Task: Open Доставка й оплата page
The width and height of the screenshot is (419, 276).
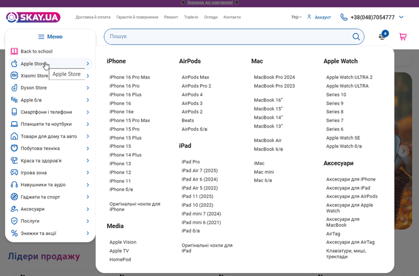Action: point(93,17)
